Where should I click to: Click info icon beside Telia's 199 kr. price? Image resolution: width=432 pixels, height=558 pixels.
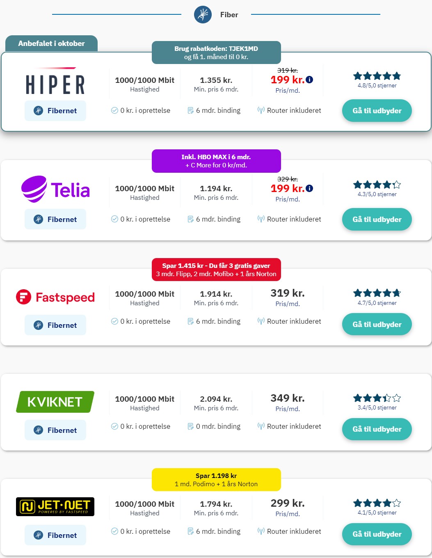[x=310, y=188]
